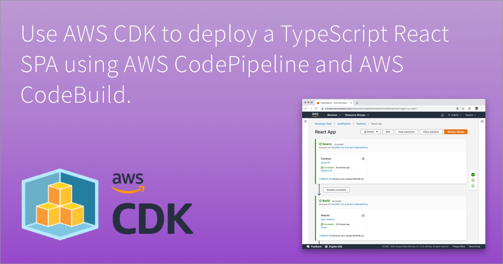Image resolution: width=503 pixels, height=264 pixels.
Task: Go to Pipelines breadcrumb
Action: (361, 124)
